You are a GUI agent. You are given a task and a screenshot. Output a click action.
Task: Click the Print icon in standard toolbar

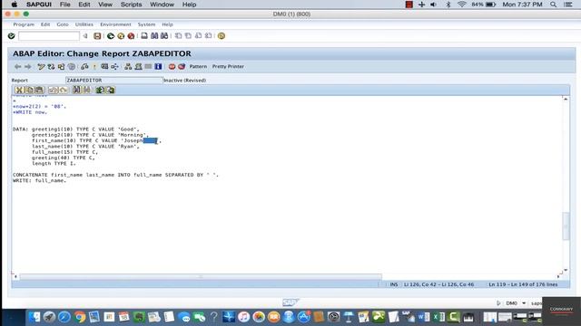[144, 36]
